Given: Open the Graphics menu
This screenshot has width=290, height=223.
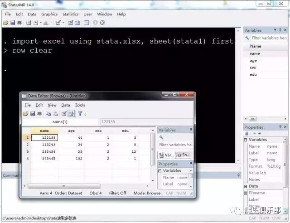Looking at the screenshot, I should (x=49, y=14).
